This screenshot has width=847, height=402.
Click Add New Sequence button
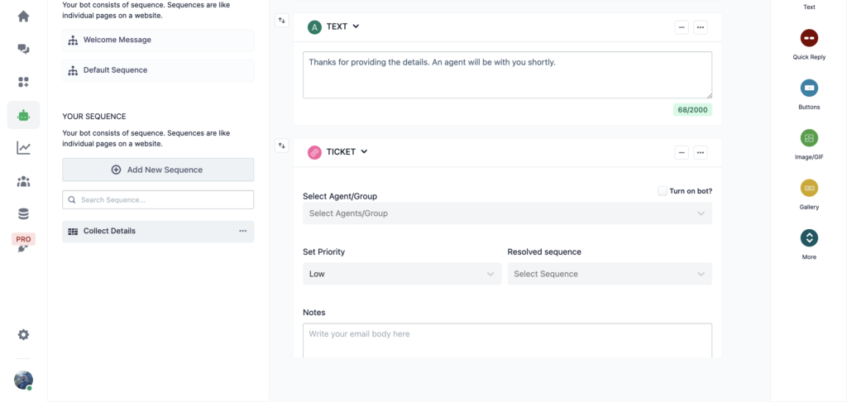coord(158,170)
